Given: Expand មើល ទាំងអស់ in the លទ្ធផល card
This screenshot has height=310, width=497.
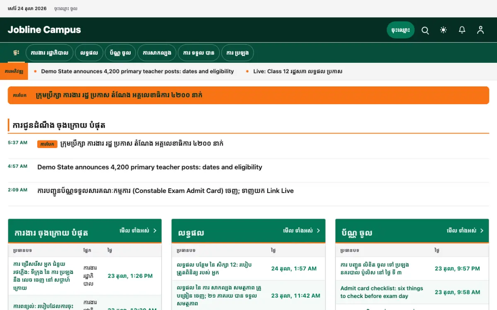Looking at the screenshot, I should click(302, 231).
